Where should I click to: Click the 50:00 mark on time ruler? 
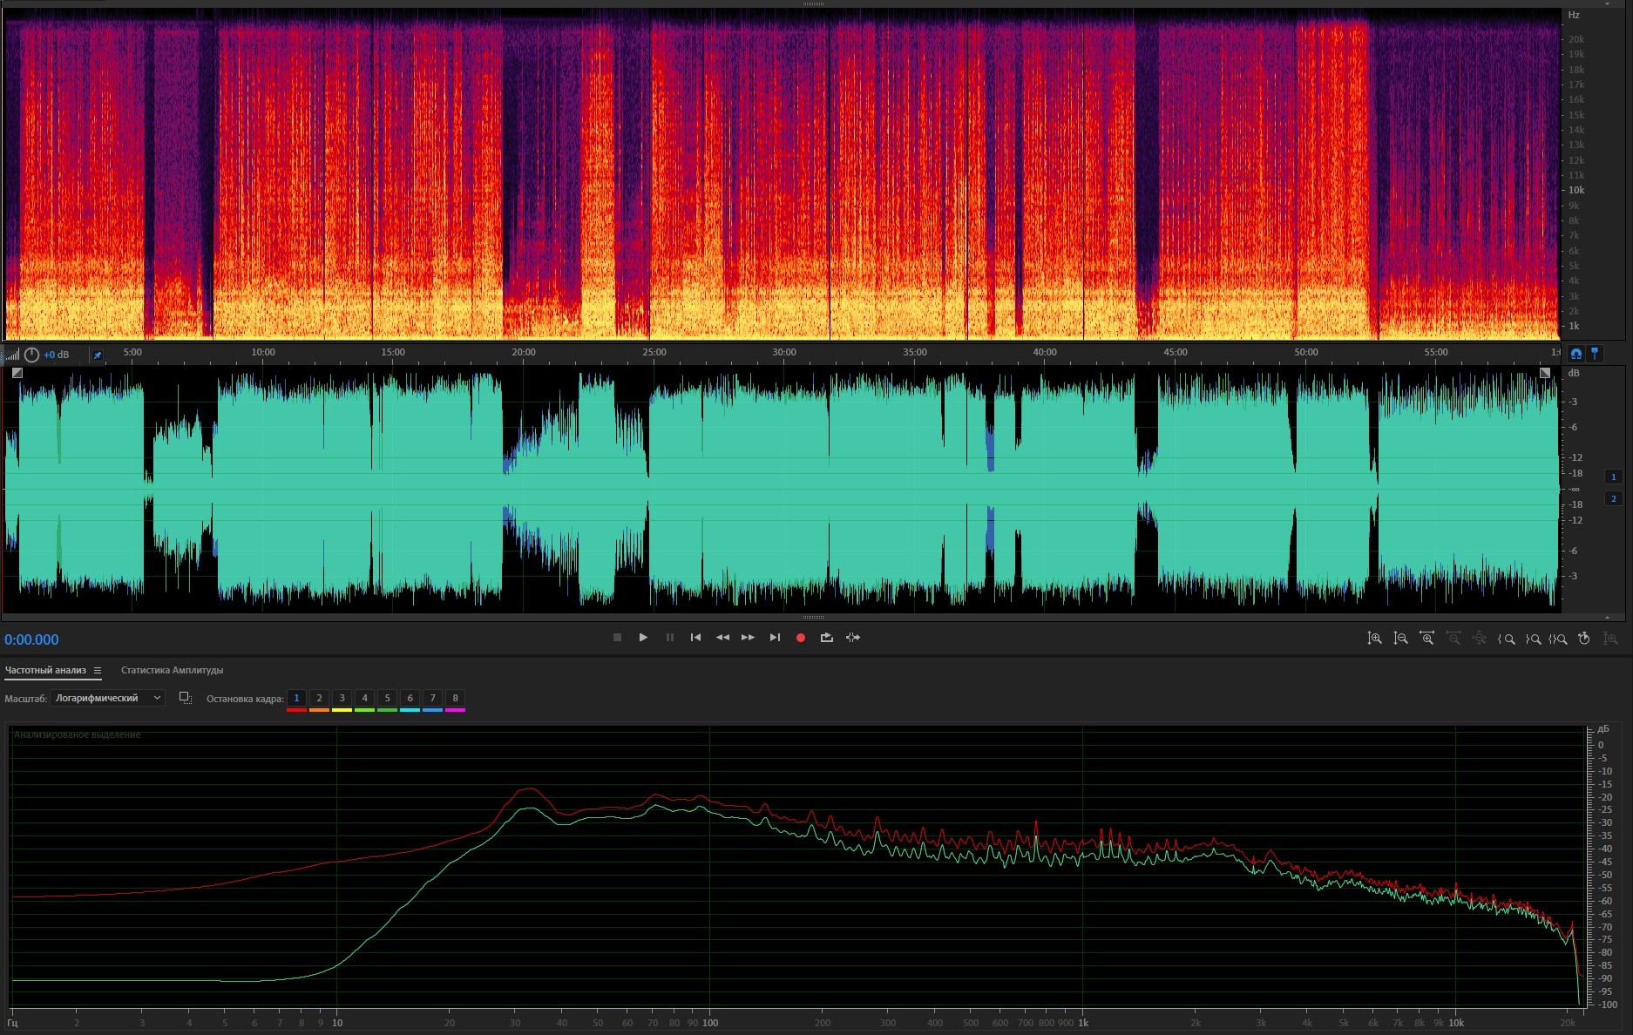pyautogui.click(x=1306, y=352)
